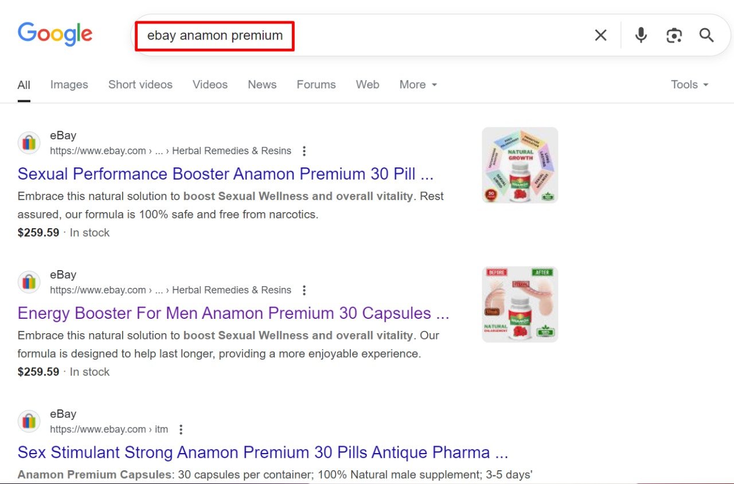Clear the search box with X icon
The width and height of the screenshot is (734, 484).
(600, 36)
